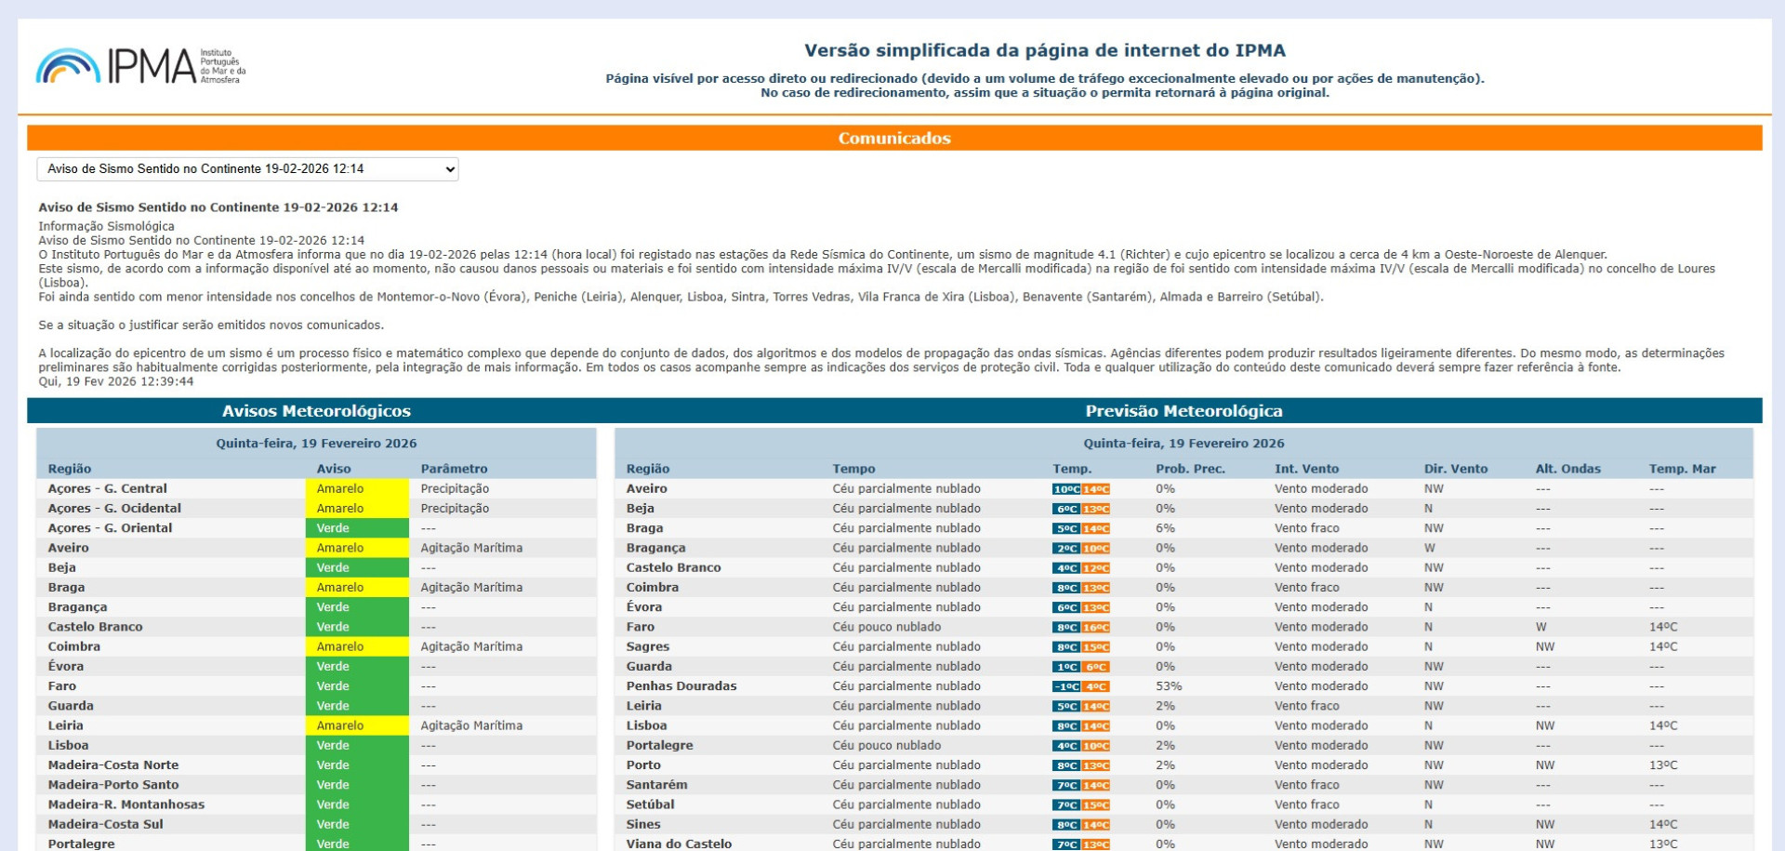This screenshot has height=851, width=1785.
Task: Click Aveiro's 10ºC minimum temperature badge
Action: click(x=1066, y=489)
